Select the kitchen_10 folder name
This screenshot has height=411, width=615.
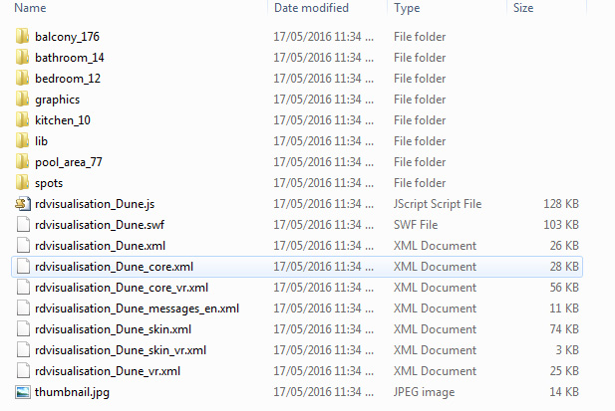point(63,120)
